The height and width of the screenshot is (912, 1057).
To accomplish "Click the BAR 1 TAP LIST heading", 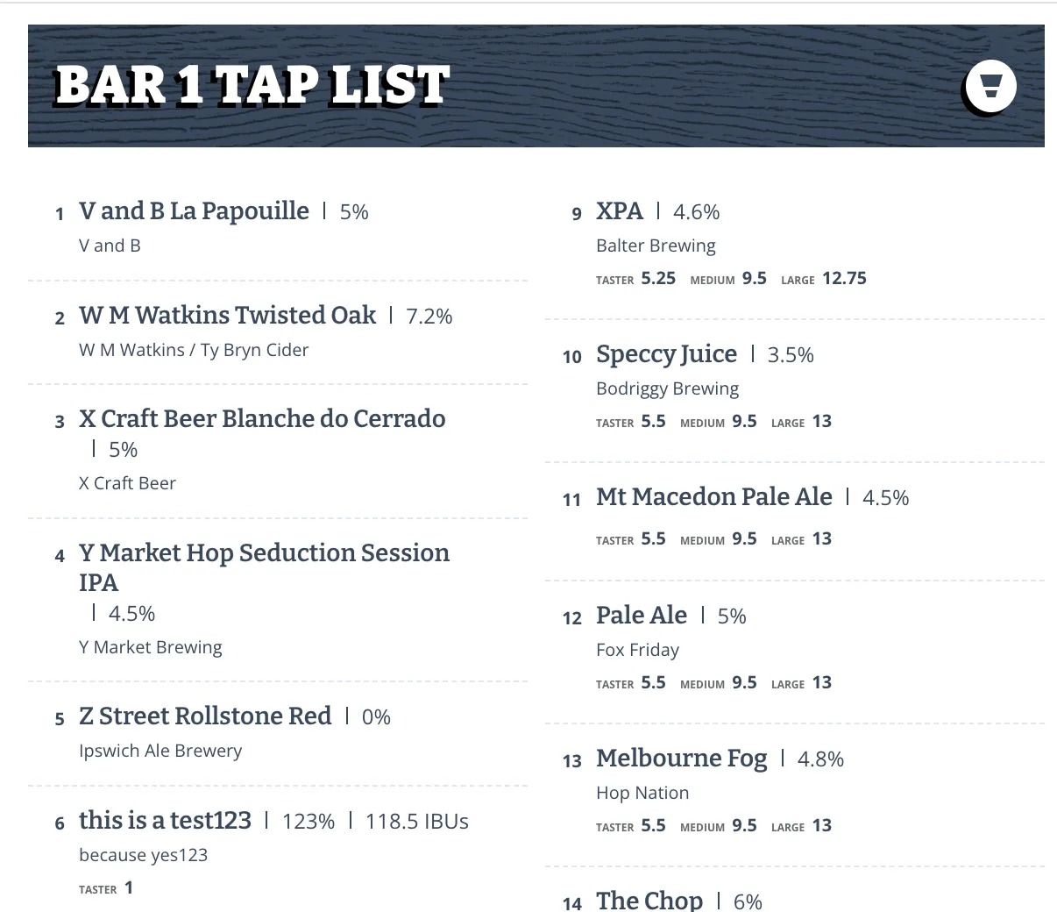I will click(x=252, y=86).
